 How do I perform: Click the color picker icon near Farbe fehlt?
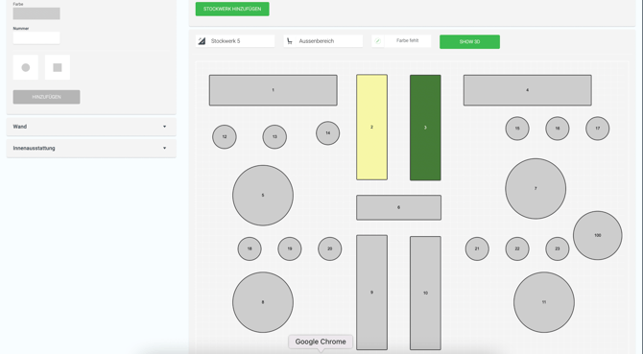point(378,41)
